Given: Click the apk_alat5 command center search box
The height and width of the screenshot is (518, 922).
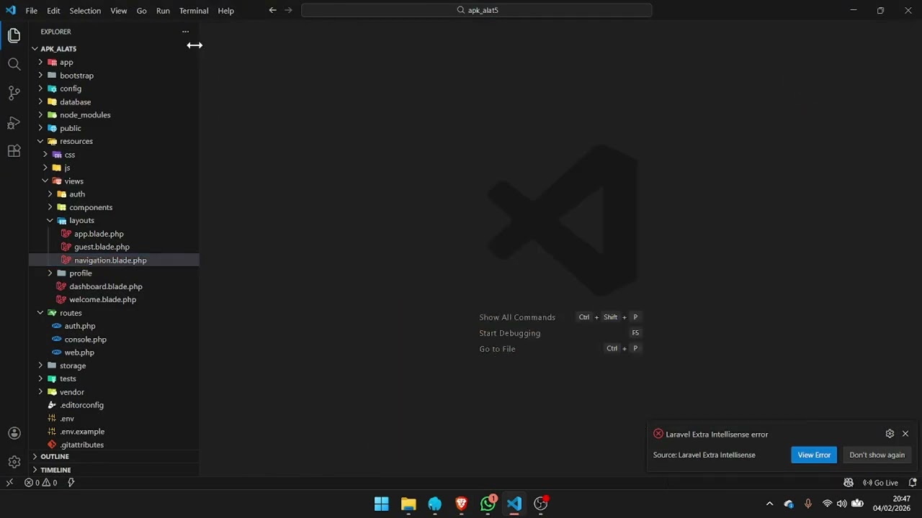Looking at the screenshot, I should (477, 10).
